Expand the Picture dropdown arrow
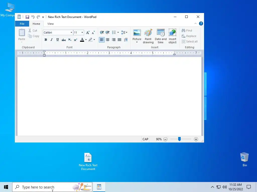The height and width of the screenshot is (192, 257). 137,42
